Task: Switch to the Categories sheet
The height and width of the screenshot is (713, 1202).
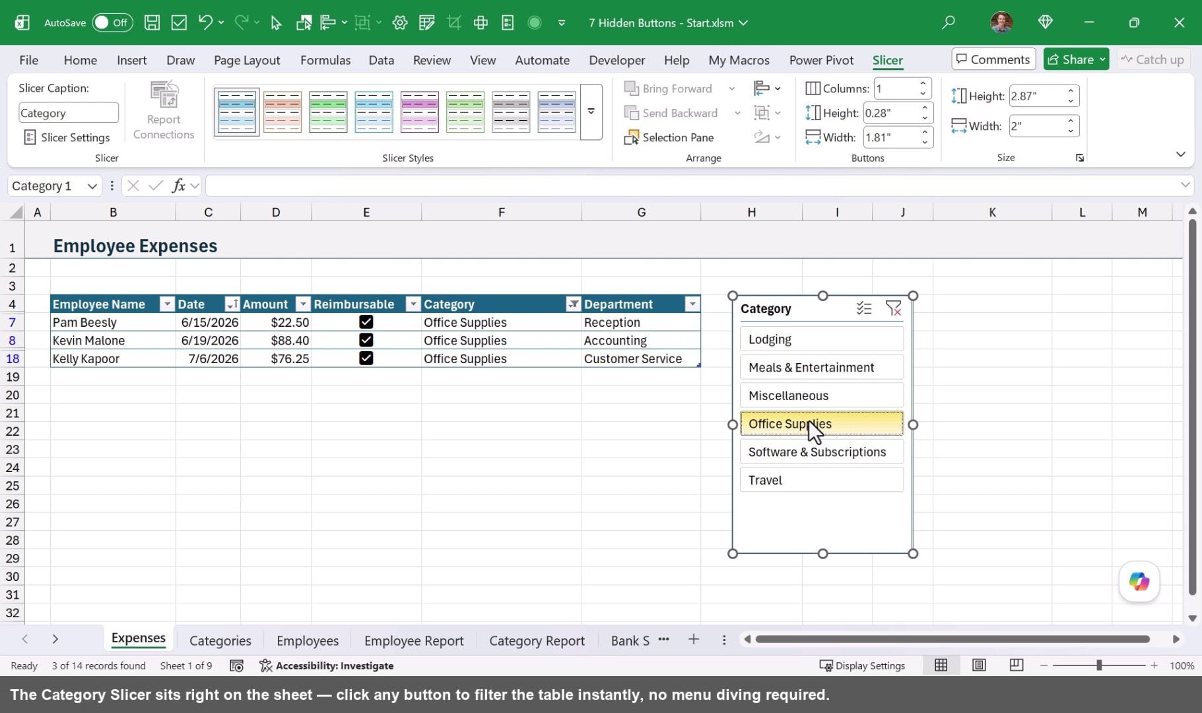Action: click(x=220, y=640)
